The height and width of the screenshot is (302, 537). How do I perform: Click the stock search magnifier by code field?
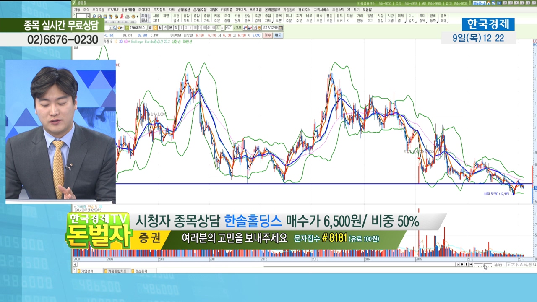(x=114, y=28)
